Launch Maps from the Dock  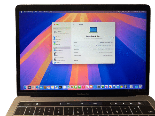[x=68, y=87]
